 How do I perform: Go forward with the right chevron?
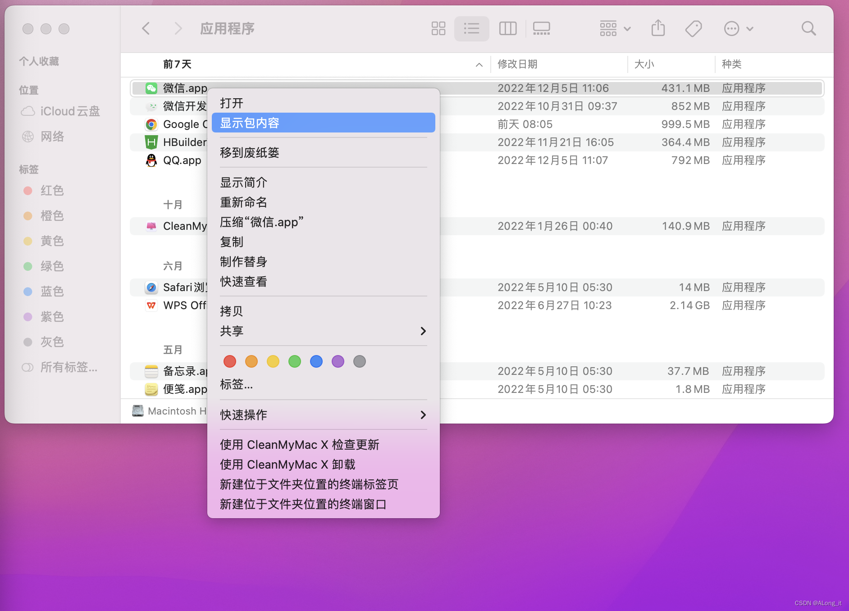click(178, 29)
